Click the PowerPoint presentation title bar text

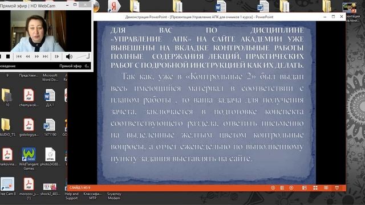[199, 17]
